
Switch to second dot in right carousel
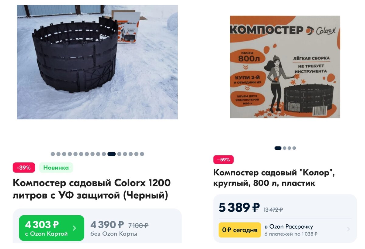(285, 148)
